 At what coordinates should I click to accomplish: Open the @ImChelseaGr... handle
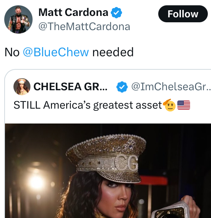tap(171, 87)
